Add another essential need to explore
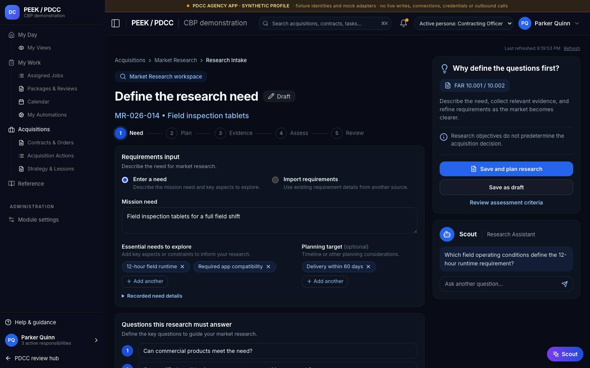590x368 pixels. point(145,281)
